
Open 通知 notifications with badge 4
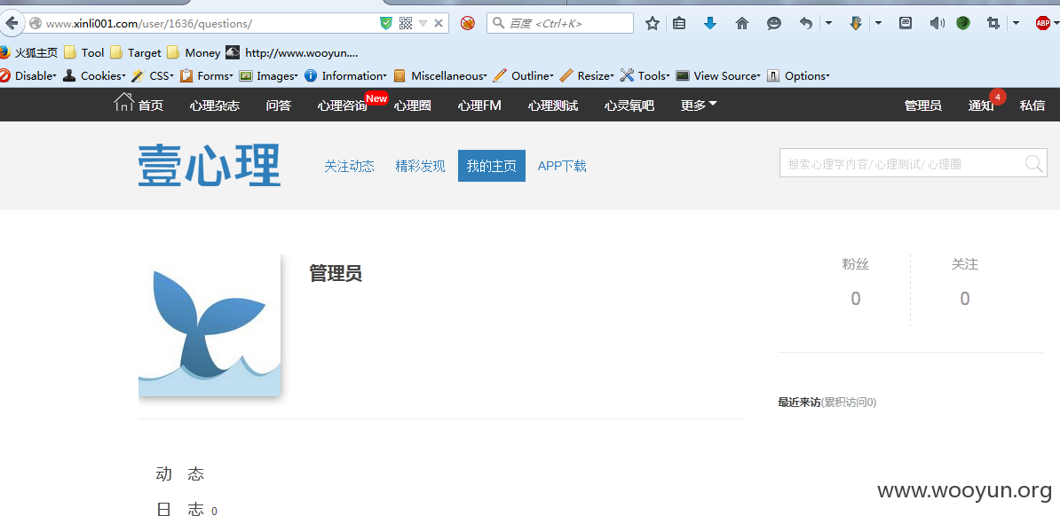click(x=981, y=106)
